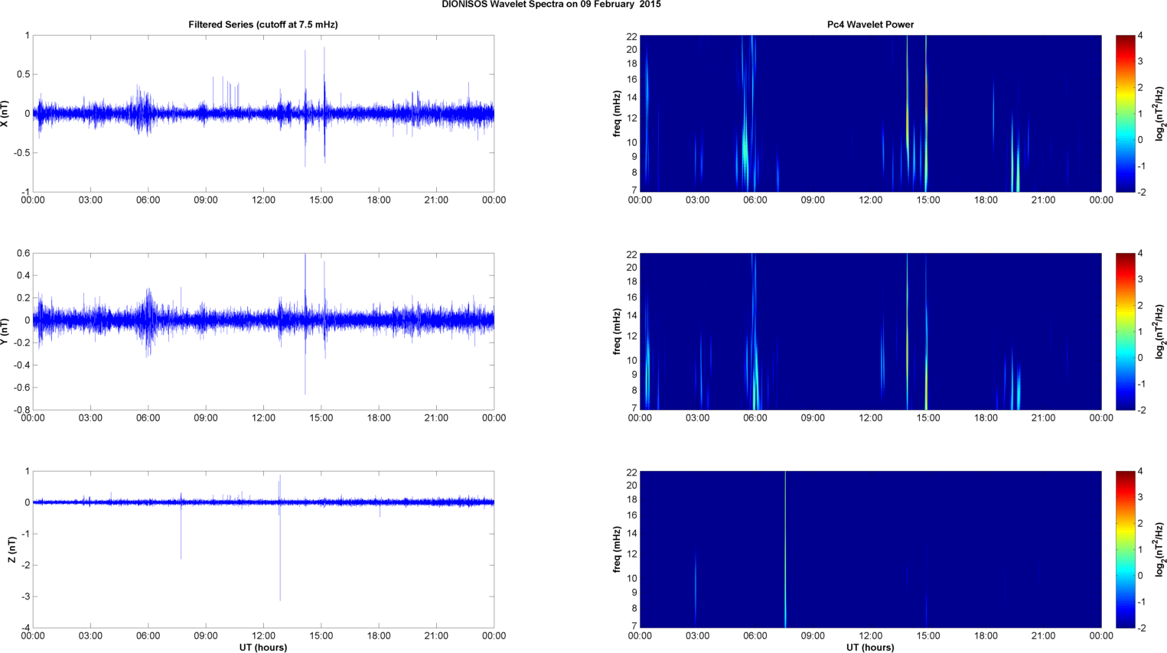Click the 18:00 tick under Z spectrogram

[986, 636]
